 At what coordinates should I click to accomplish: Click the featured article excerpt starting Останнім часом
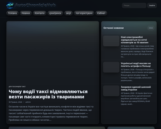(x=51, y=113)
